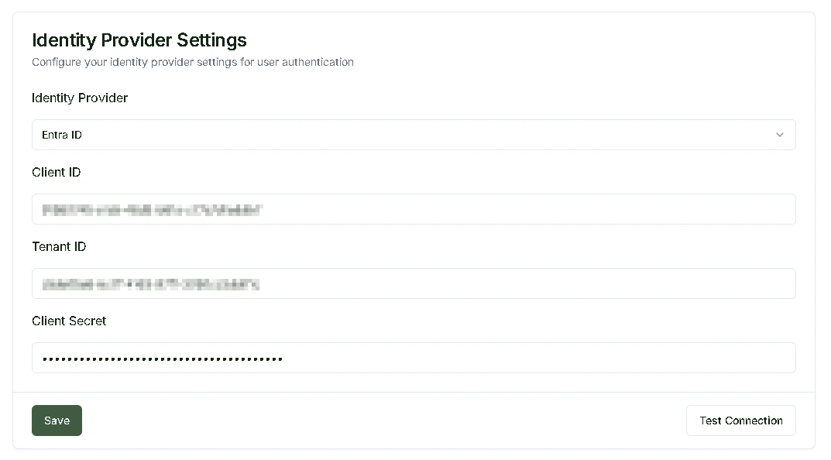Select the Entra ID text in the combo box

pos(62,135)
